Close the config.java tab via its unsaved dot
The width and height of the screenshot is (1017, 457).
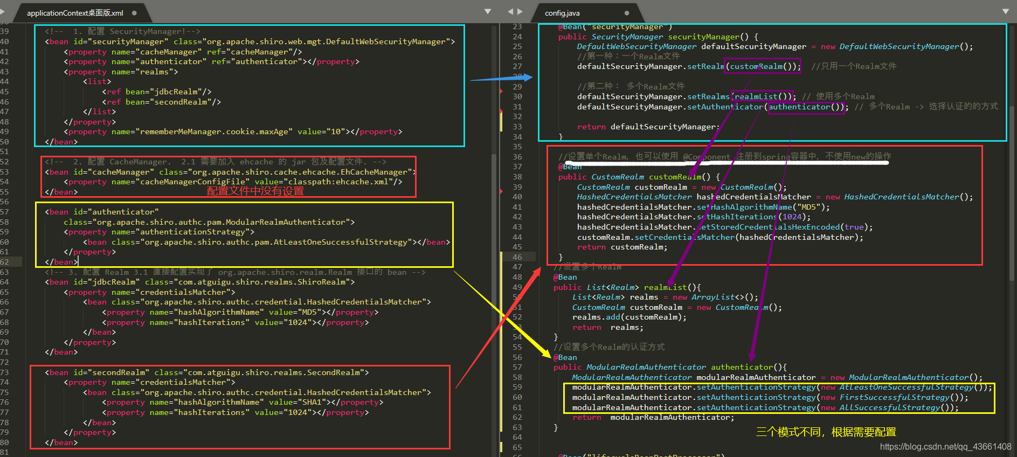[x=627, y=13]
